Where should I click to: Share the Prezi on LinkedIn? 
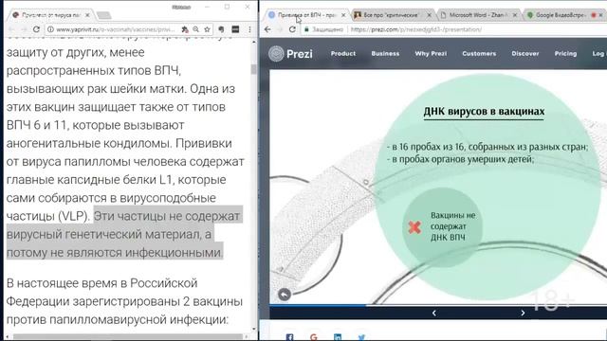[338, 337]
